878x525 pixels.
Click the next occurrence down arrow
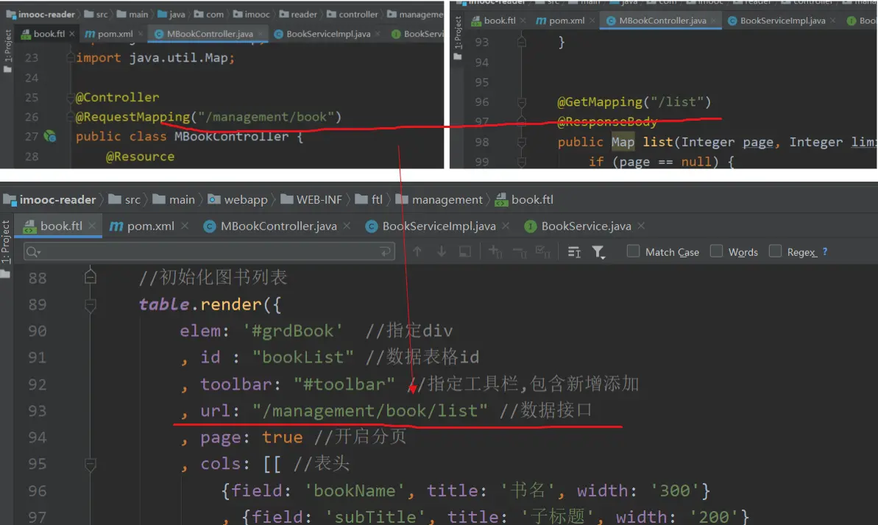coord(442,252)
